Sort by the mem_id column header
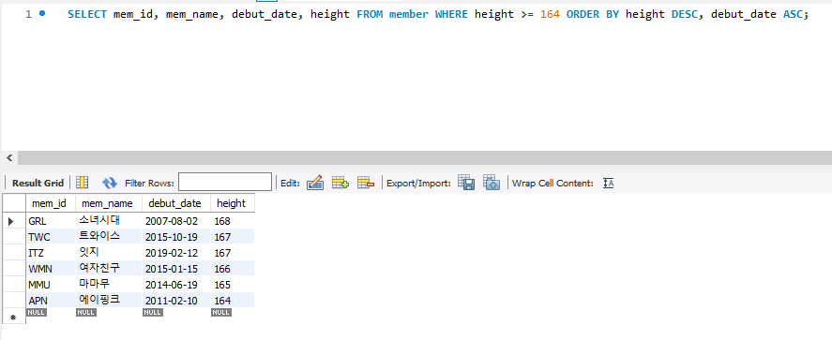832x340 pixels. (51, 203)
